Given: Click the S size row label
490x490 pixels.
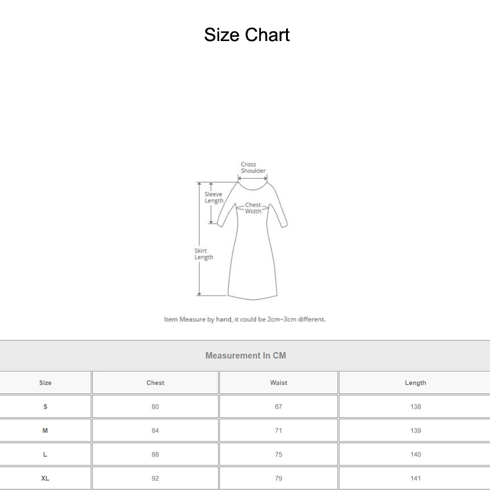Looking at the screenshot, I should click(45, 407).
